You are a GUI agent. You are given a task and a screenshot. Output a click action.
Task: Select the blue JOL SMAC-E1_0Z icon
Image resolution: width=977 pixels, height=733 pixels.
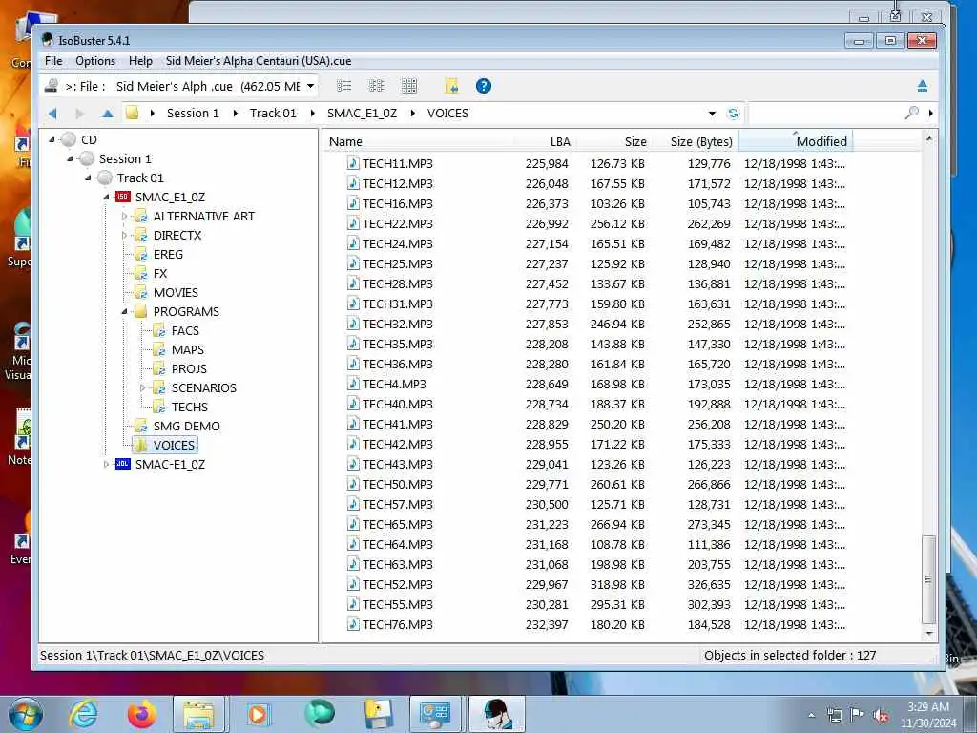[123, 464]
